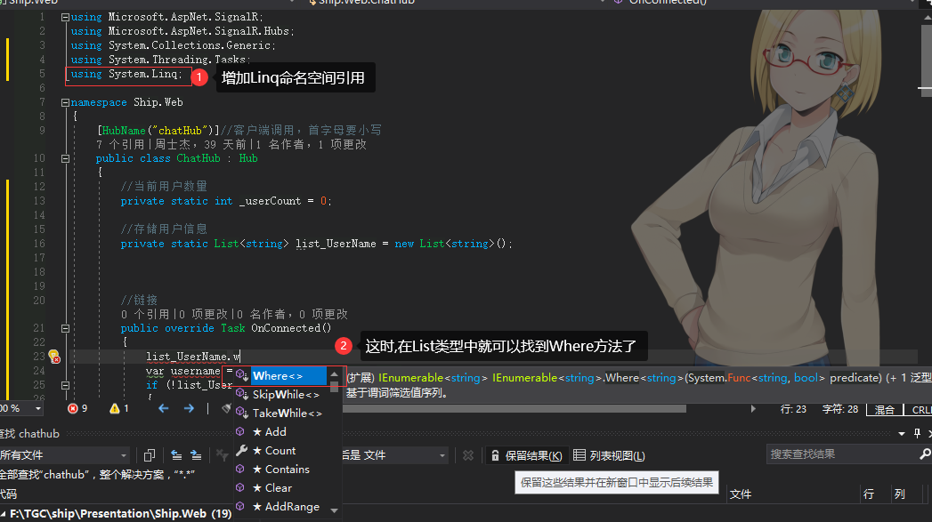Screen dimensions: 932x522
Task: Click the 字符: 28 character indicator
Action: [x=840, y=409]
